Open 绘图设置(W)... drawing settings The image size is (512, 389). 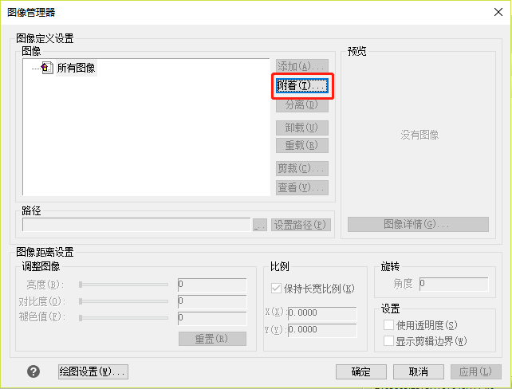(x=93, y=371)
